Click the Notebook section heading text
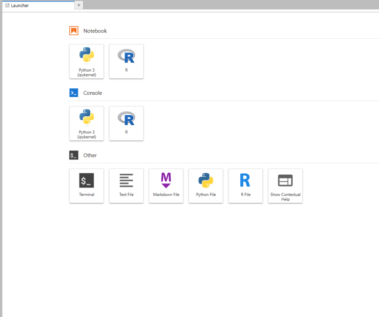 (95, 31)
